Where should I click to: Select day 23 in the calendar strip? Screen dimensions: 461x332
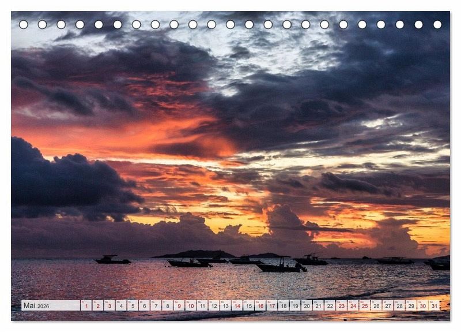[342, 306]
